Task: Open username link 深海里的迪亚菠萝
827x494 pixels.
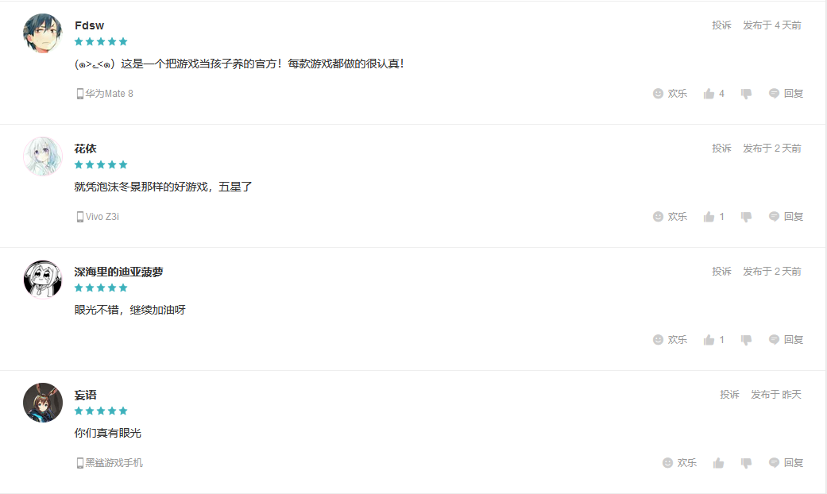Action: click(118, 272)
